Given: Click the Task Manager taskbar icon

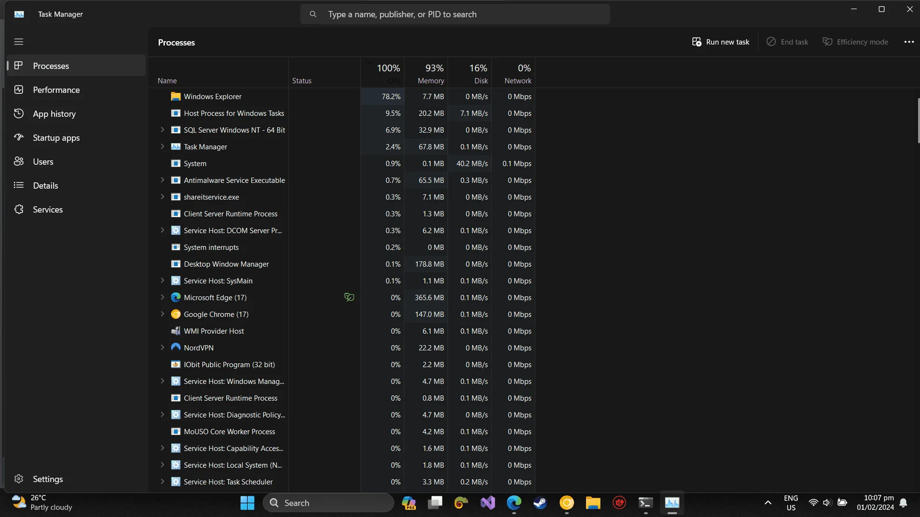Looking at the screenshot, I should (672, 503).
